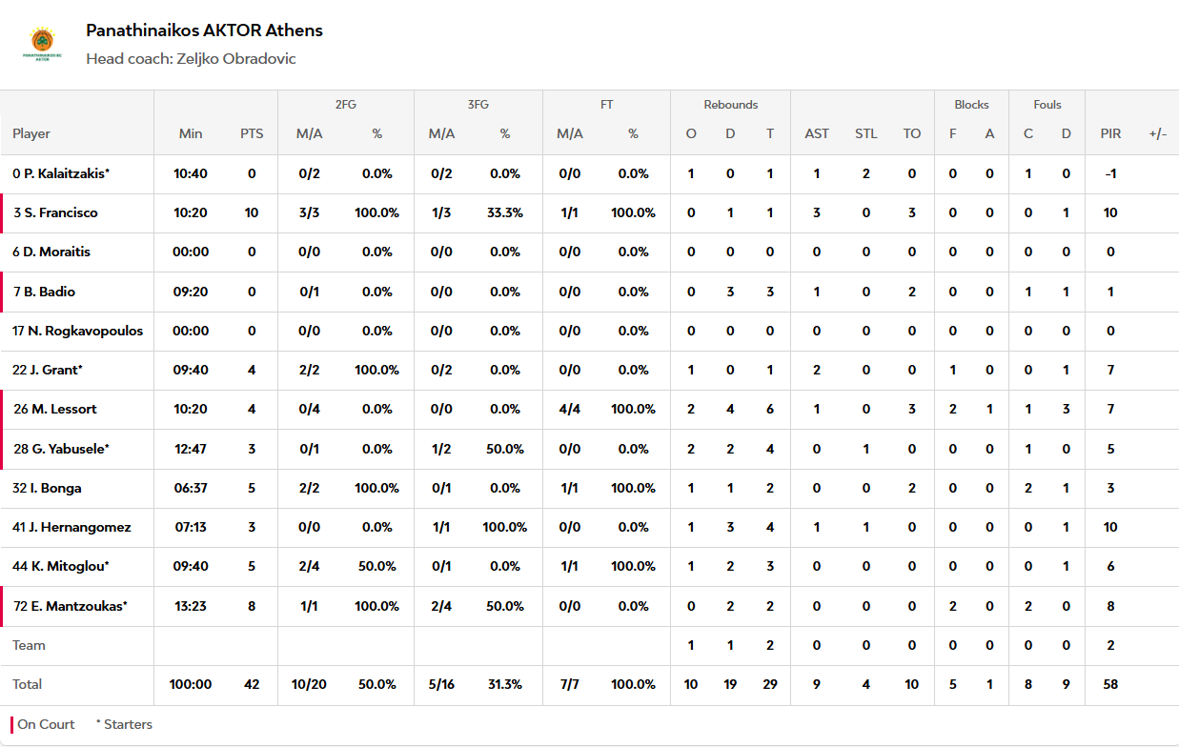
Task: Click the AST column header
Action: tap(817, 133)
